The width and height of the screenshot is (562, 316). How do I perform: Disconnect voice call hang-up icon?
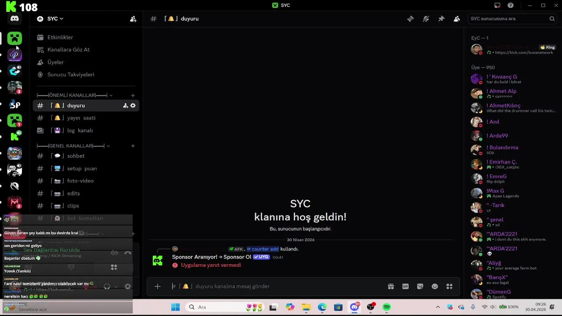(x=128, y=253)
